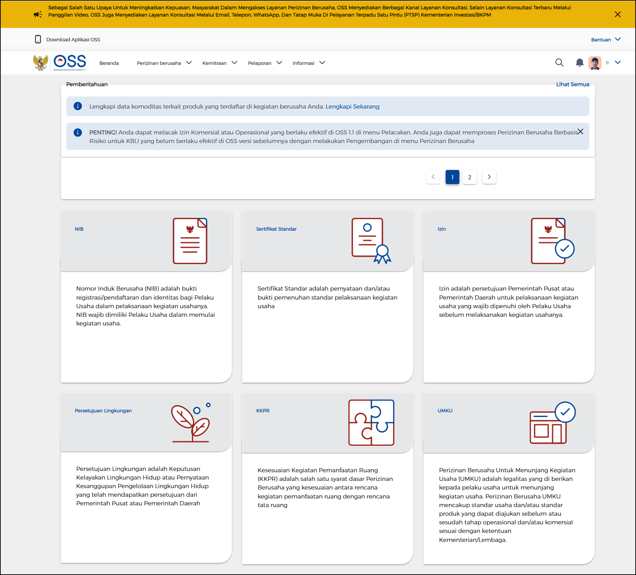Click the user profile avatar
Screen dimensions: 636x575
point(595,63)
